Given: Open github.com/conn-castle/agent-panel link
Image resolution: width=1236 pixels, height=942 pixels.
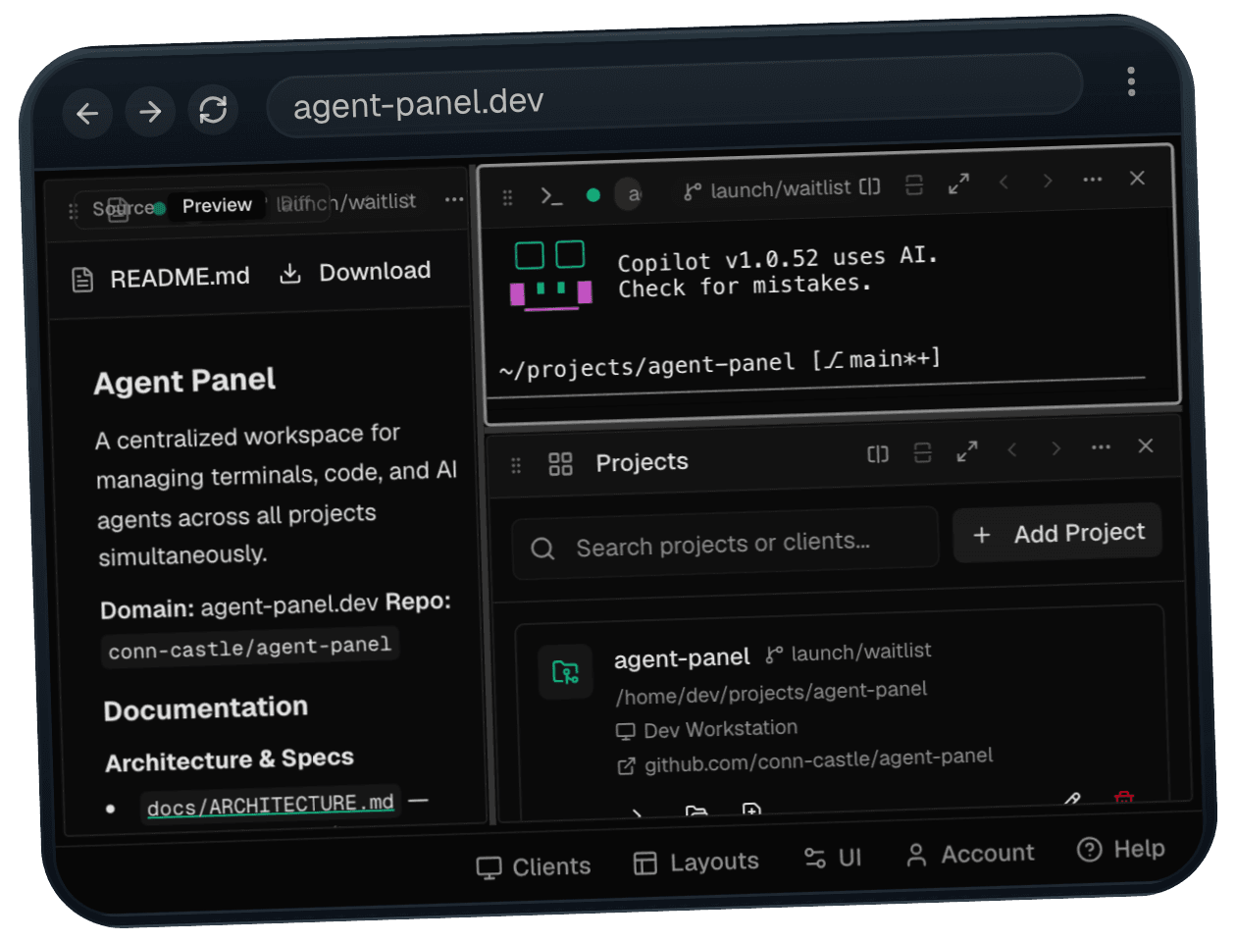Looking at the screenshot, I should pos(805,760).
